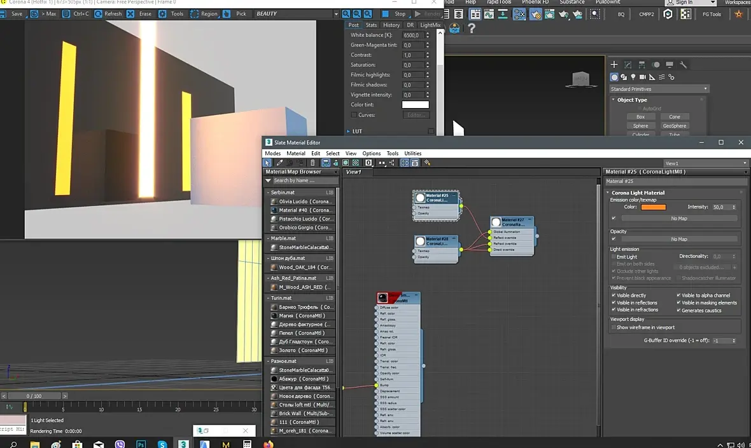Open Skype from the taskbar
Viewport: 751px width, 448px height.
coord(162,444)
